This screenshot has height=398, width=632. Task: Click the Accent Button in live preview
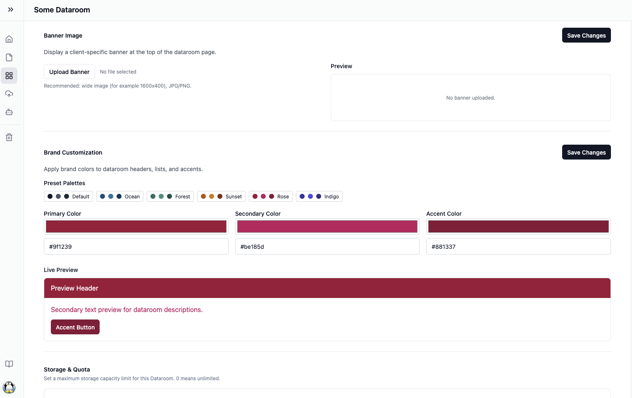[x=75, y=327]
